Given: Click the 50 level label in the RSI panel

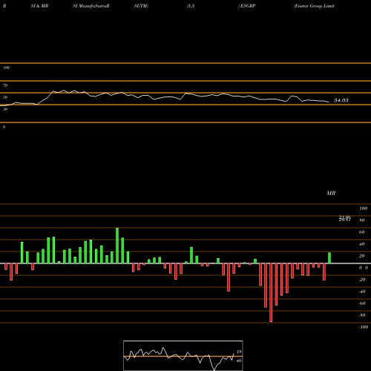Looking at the screenshot, I should pos(5,97).
